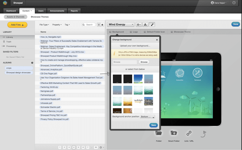Viewport: 242px width, 150px height.
Task: Choose the first black background thumbnail
Action: tap(117, 79)
